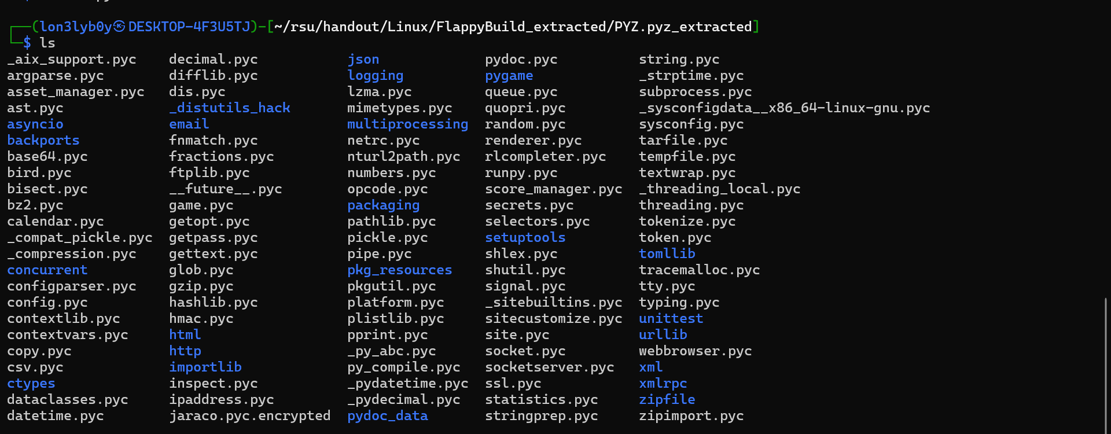The width and height of the screenshot is (1111, 434).
Task: Click the asset_manager.pyc entry
Action: click(75, 92)
